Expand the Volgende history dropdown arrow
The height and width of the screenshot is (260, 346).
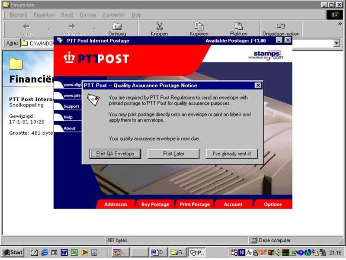click(x=94, y=29)
